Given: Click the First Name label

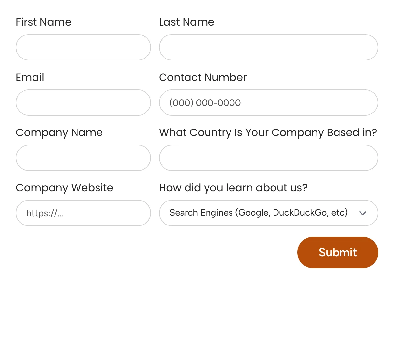Looking at the screenshot, I should (43, 22).
